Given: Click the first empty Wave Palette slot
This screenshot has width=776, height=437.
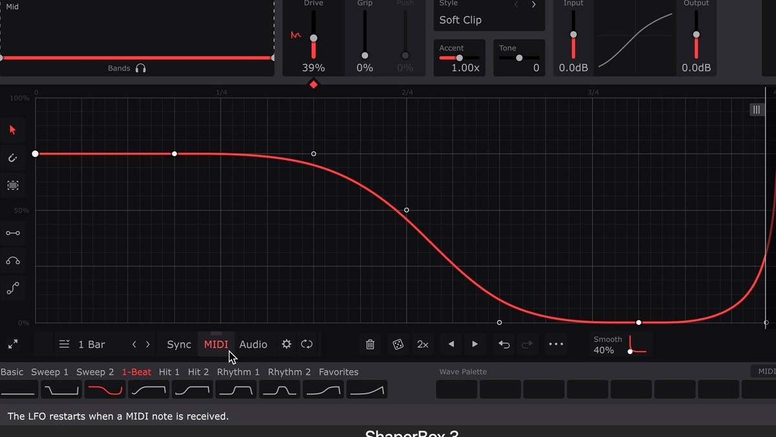Looking at the screenshot, I should pos(457,390).
